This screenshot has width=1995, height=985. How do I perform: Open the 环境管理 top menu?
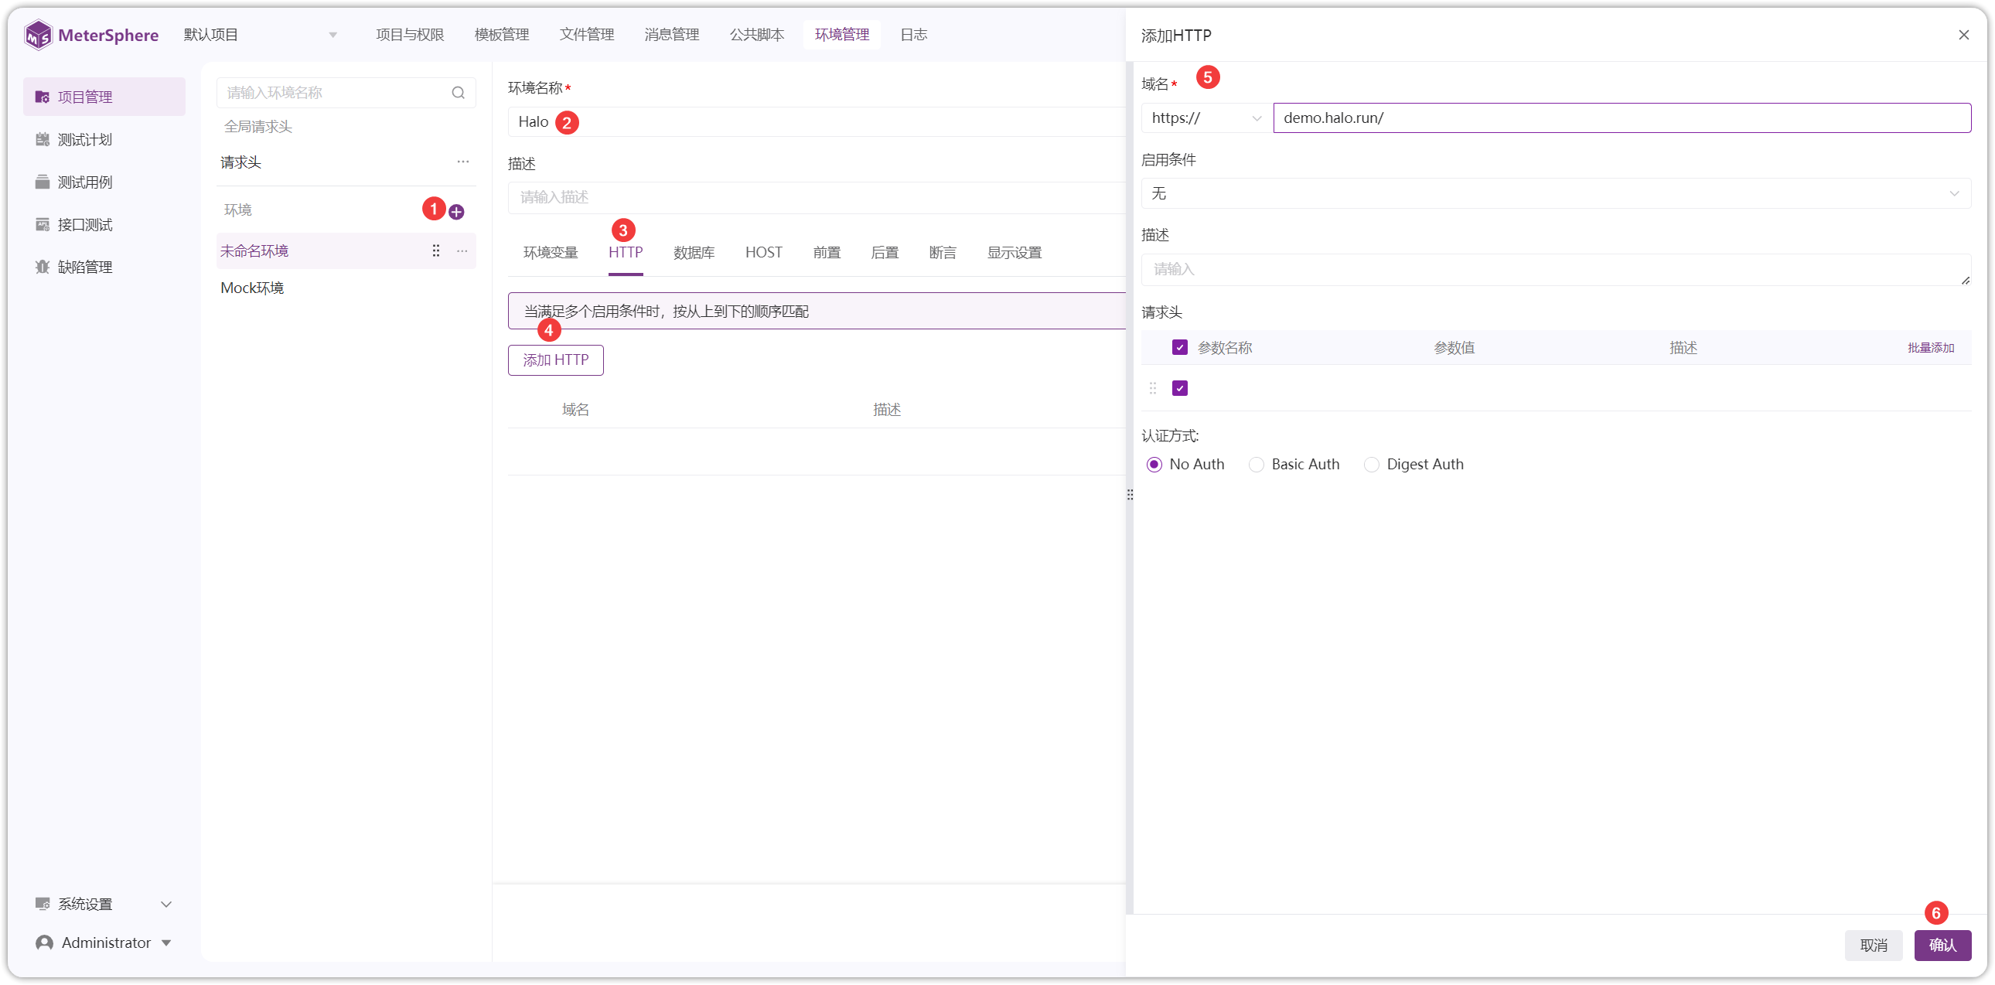(x=842, y=35)
